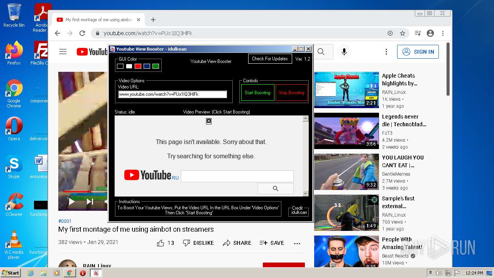494x278 pixels.
Task: Play the YouTube video
Action: [x=72, y=201]
